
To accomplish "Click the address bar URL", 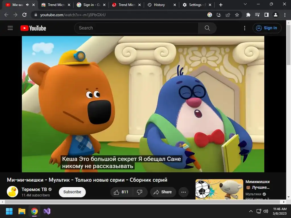I will pyautogui.click(x=73, y=15).
